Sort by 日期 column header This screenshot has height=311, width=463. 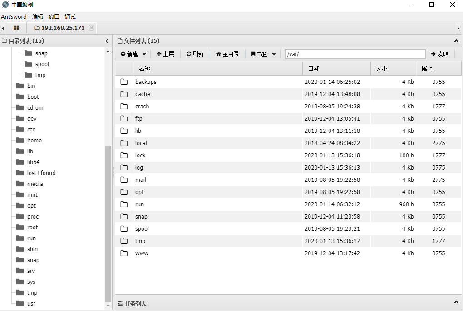pyautogui.click(x=337, y=69)
